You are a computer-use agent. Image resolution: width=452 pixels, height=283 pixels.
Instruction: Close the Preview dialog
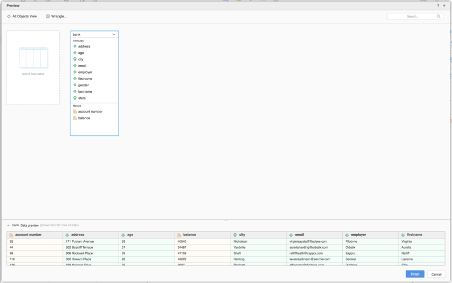[444, 5]
